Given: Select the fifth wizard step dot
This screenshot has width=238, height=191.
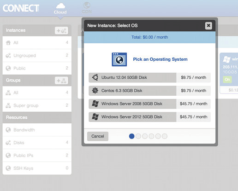Looking at the screenshot, I should [x=158, y=136].
